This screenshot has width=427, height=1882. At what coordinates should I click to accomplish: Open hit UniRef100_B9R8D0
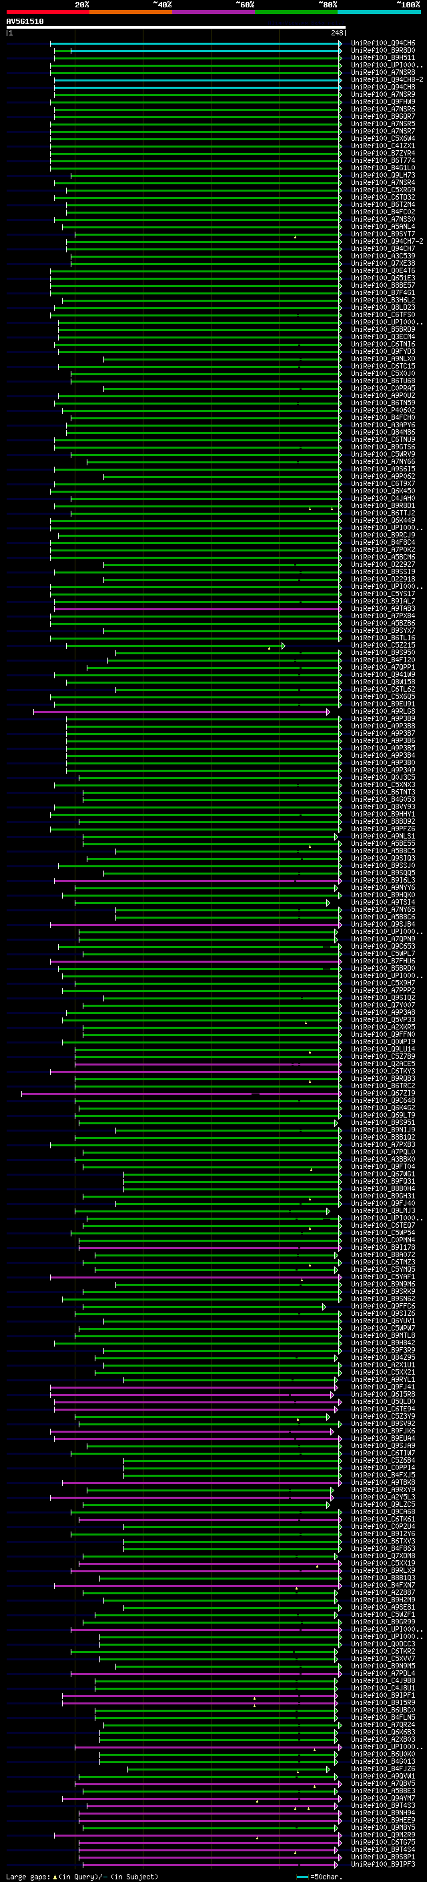383,51
